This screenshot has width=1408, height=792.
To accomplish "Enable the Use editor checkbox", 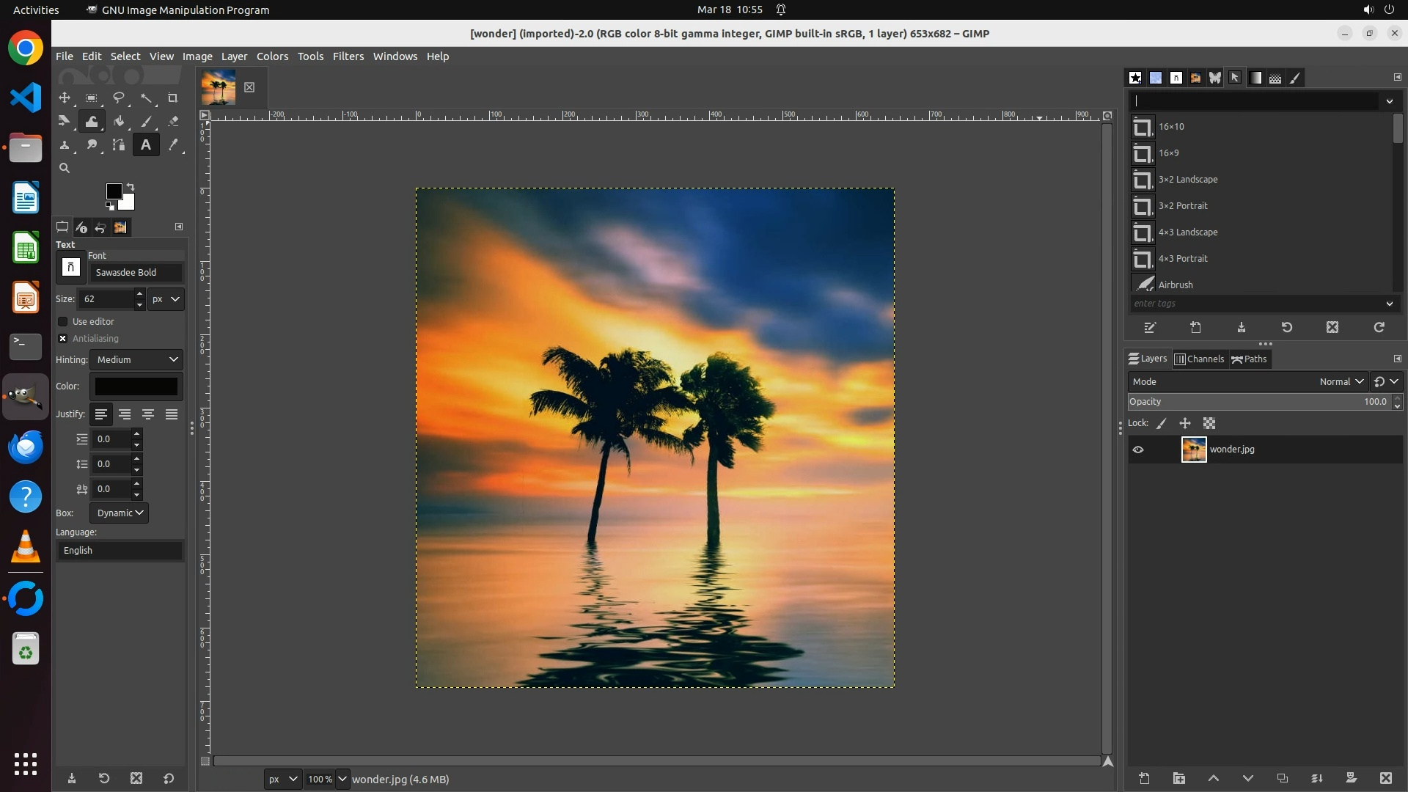I will pos(63,322).
